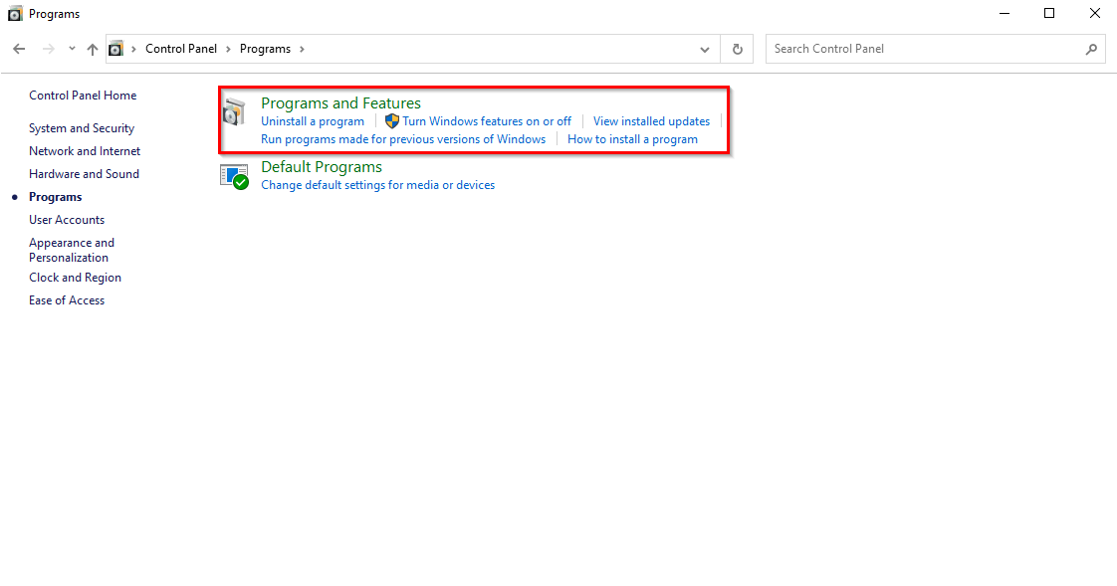This screenshot has height=586, width=1117.
Task: Click Change default settings for media or devices
Action: tap(377, 185)
